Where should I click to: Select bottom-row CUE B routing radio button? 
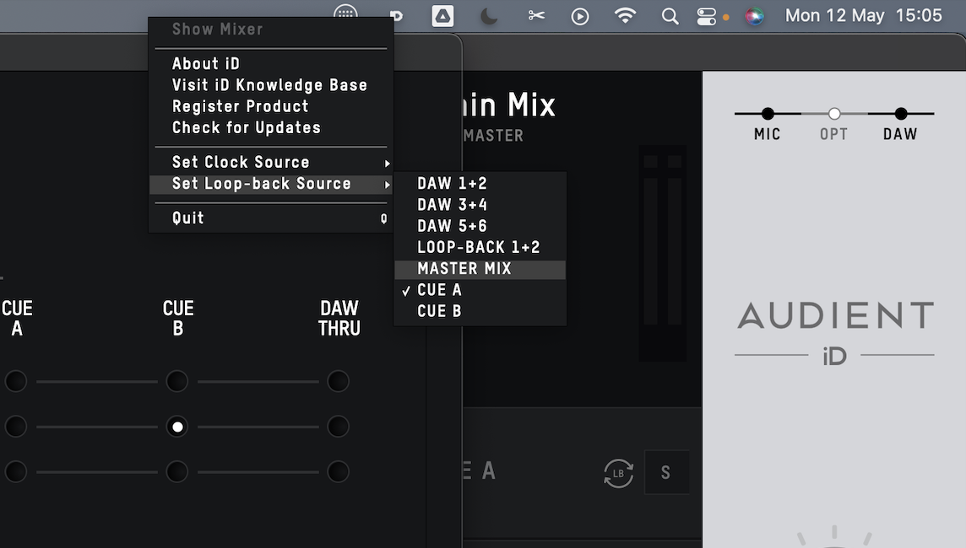click(177, 472)
